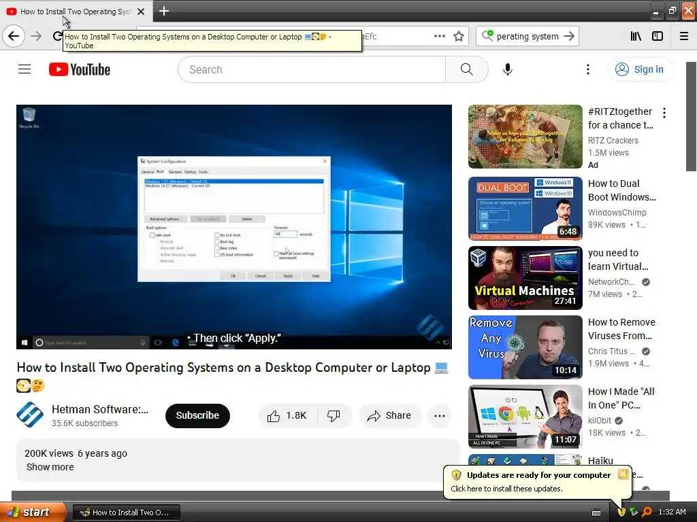
Task: Click the browser taskbar button 'How to Install Two O...'
Action: point(126,512)
